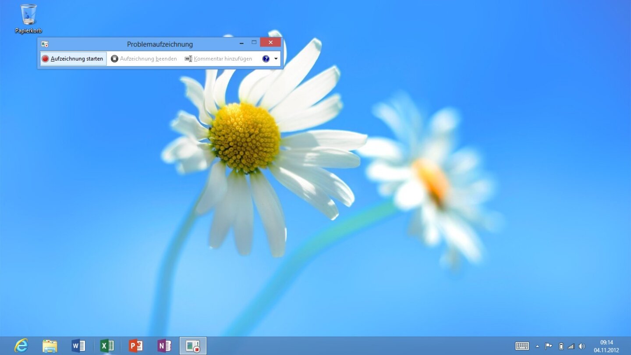Click the Problemaufzeichnung taskbar button
Screen dimensions: 631x355
193,346
